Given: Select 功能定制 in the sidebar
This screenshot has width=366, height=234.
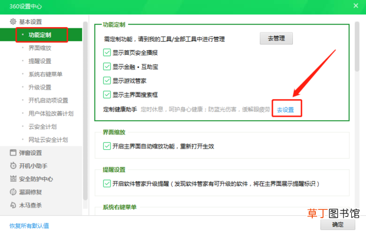Looking at the screenshot, I should tap(40, 35).
